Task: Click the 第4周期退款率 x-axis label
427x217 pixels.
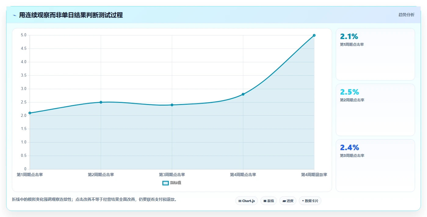Action: point(314,175)
